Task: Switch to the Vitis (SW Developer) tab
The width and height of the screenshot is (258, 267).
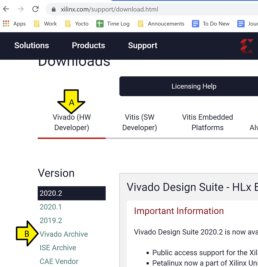Action: [x=140, y=122]
